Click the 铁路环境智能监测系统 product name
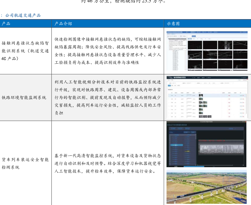251x205 pixels. (x=24, y=97)
